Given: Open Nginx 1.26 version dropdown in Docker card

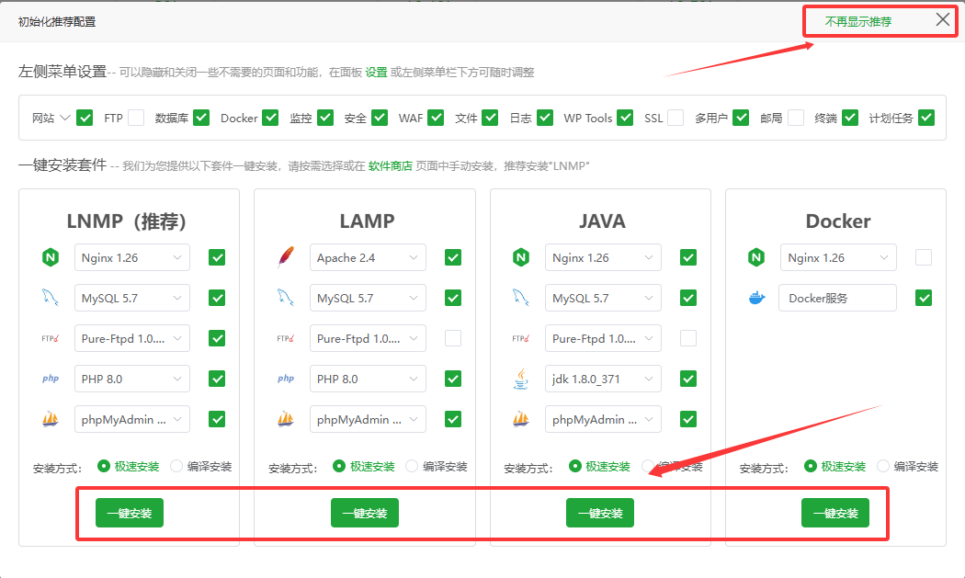Looking at the screenshot, I should 838,257.
